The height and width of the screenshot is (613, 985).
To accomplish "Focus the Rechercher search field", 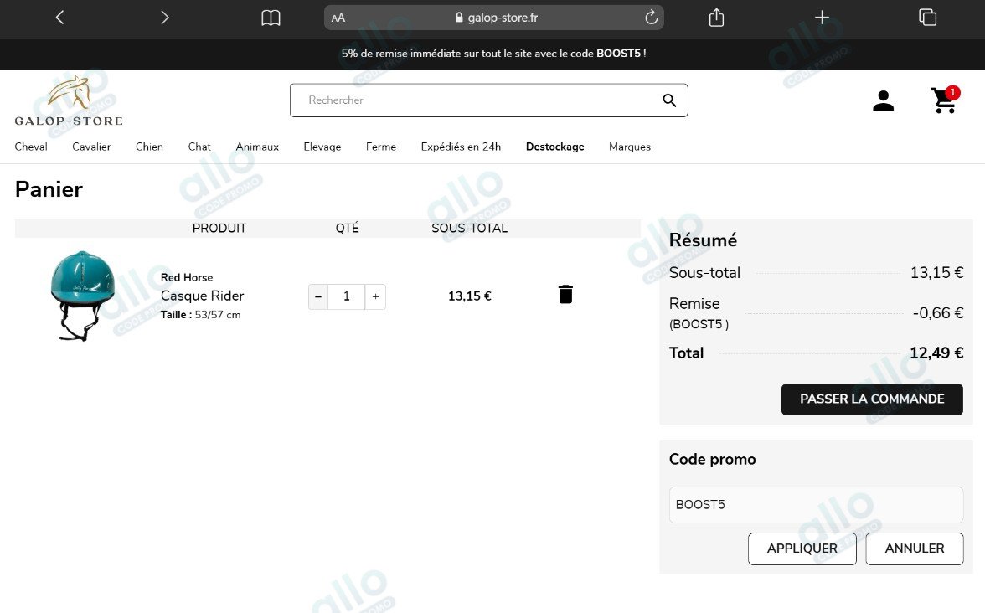I will 489,100.
